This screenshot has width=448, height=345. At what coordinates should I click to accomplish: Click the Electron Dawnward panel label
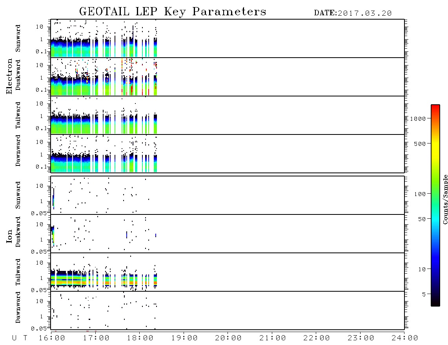[18, 151]
